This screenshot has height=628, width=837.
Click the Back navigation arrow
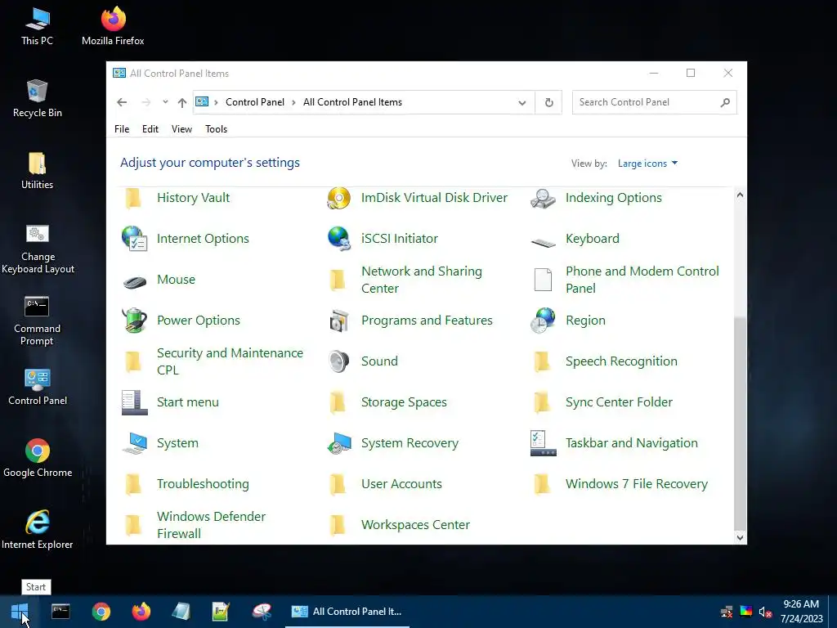122,102
